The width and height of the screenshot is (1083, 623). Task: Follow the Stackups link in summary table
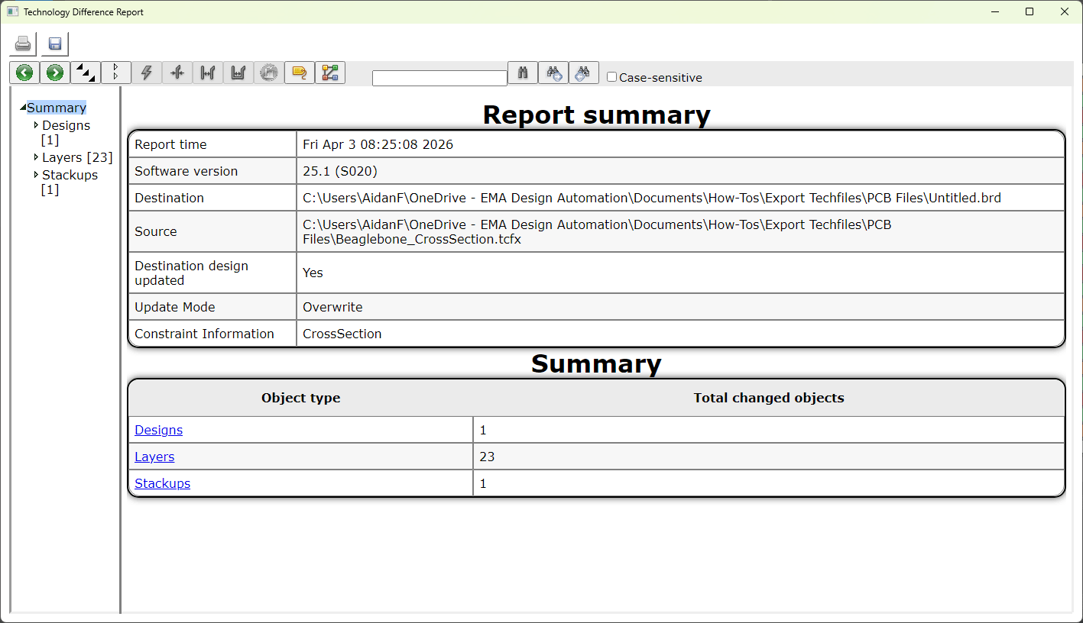162,483
